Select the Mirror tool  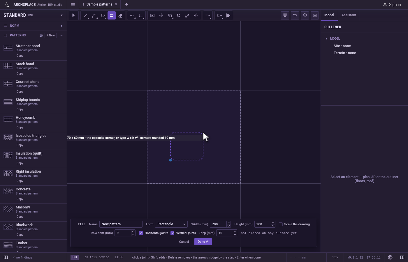196,15
